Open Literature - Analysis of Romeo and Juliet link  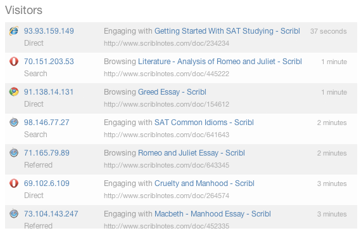click(x=220, y=62)
